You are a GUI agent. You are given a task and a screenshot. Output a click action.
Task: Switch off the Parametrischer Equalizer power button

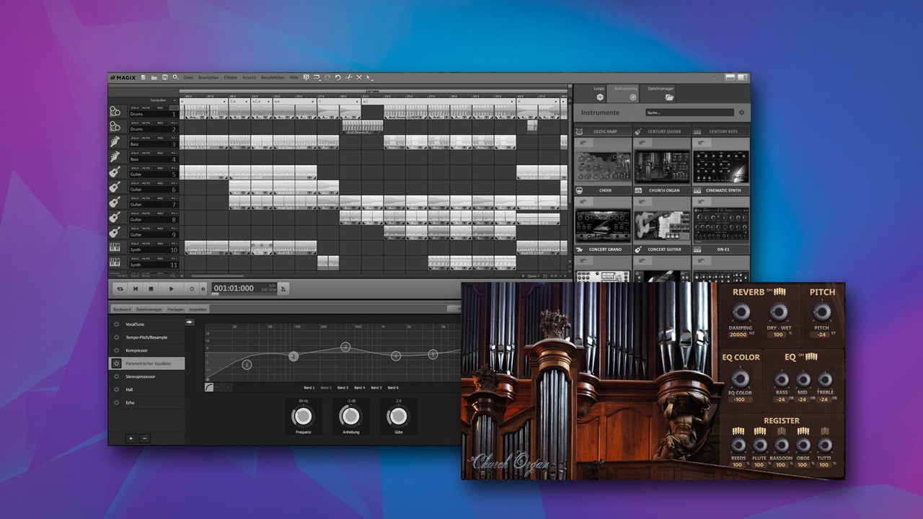coord(116,363)
